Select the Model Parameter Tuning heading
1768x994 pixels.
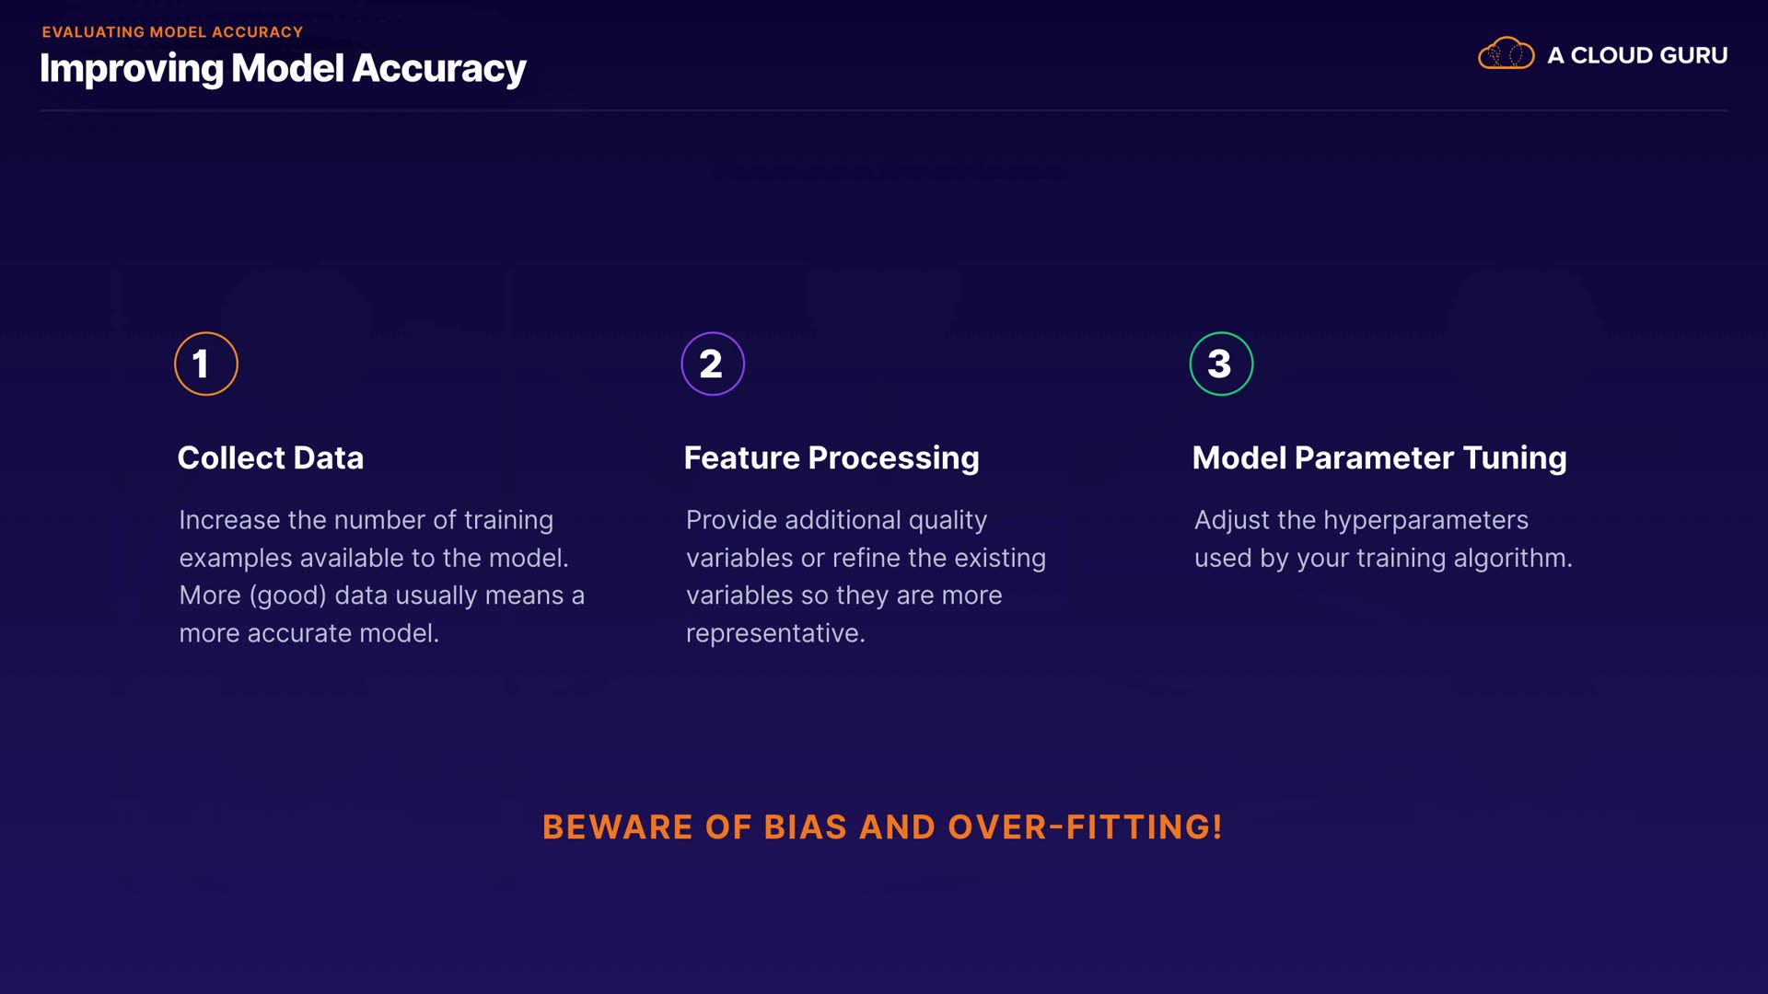tap(1379, 457)
